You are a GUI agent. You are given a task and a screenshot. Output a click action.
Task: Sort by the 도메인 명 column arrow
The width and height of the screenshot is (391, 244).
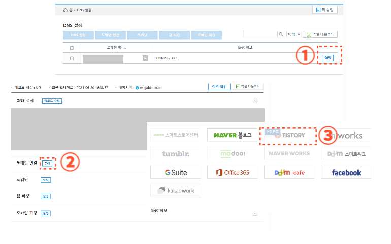125,48
